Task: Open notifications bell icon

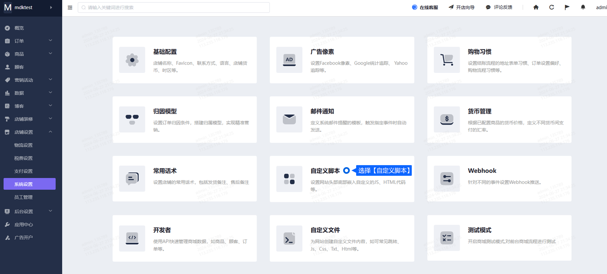Action: tap(583, 7)
